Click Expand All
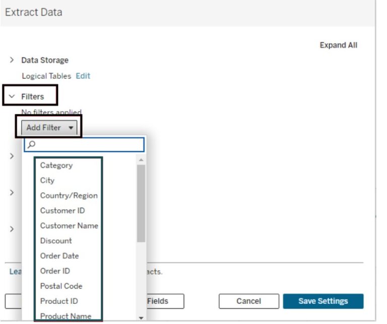 point(339,45)
